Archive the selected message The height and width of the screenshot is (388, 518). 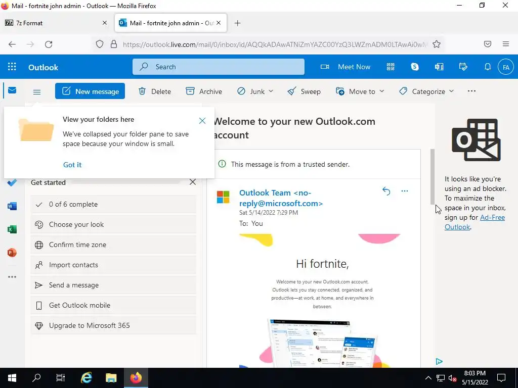[204, 91]
